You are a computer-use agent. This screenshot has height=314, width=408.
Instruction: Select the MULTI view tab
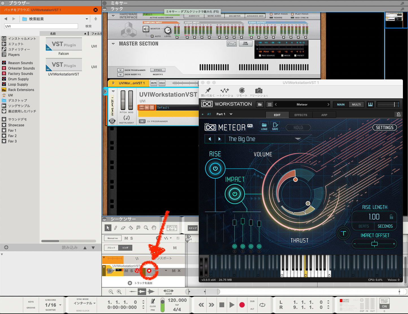pos(356,105)
